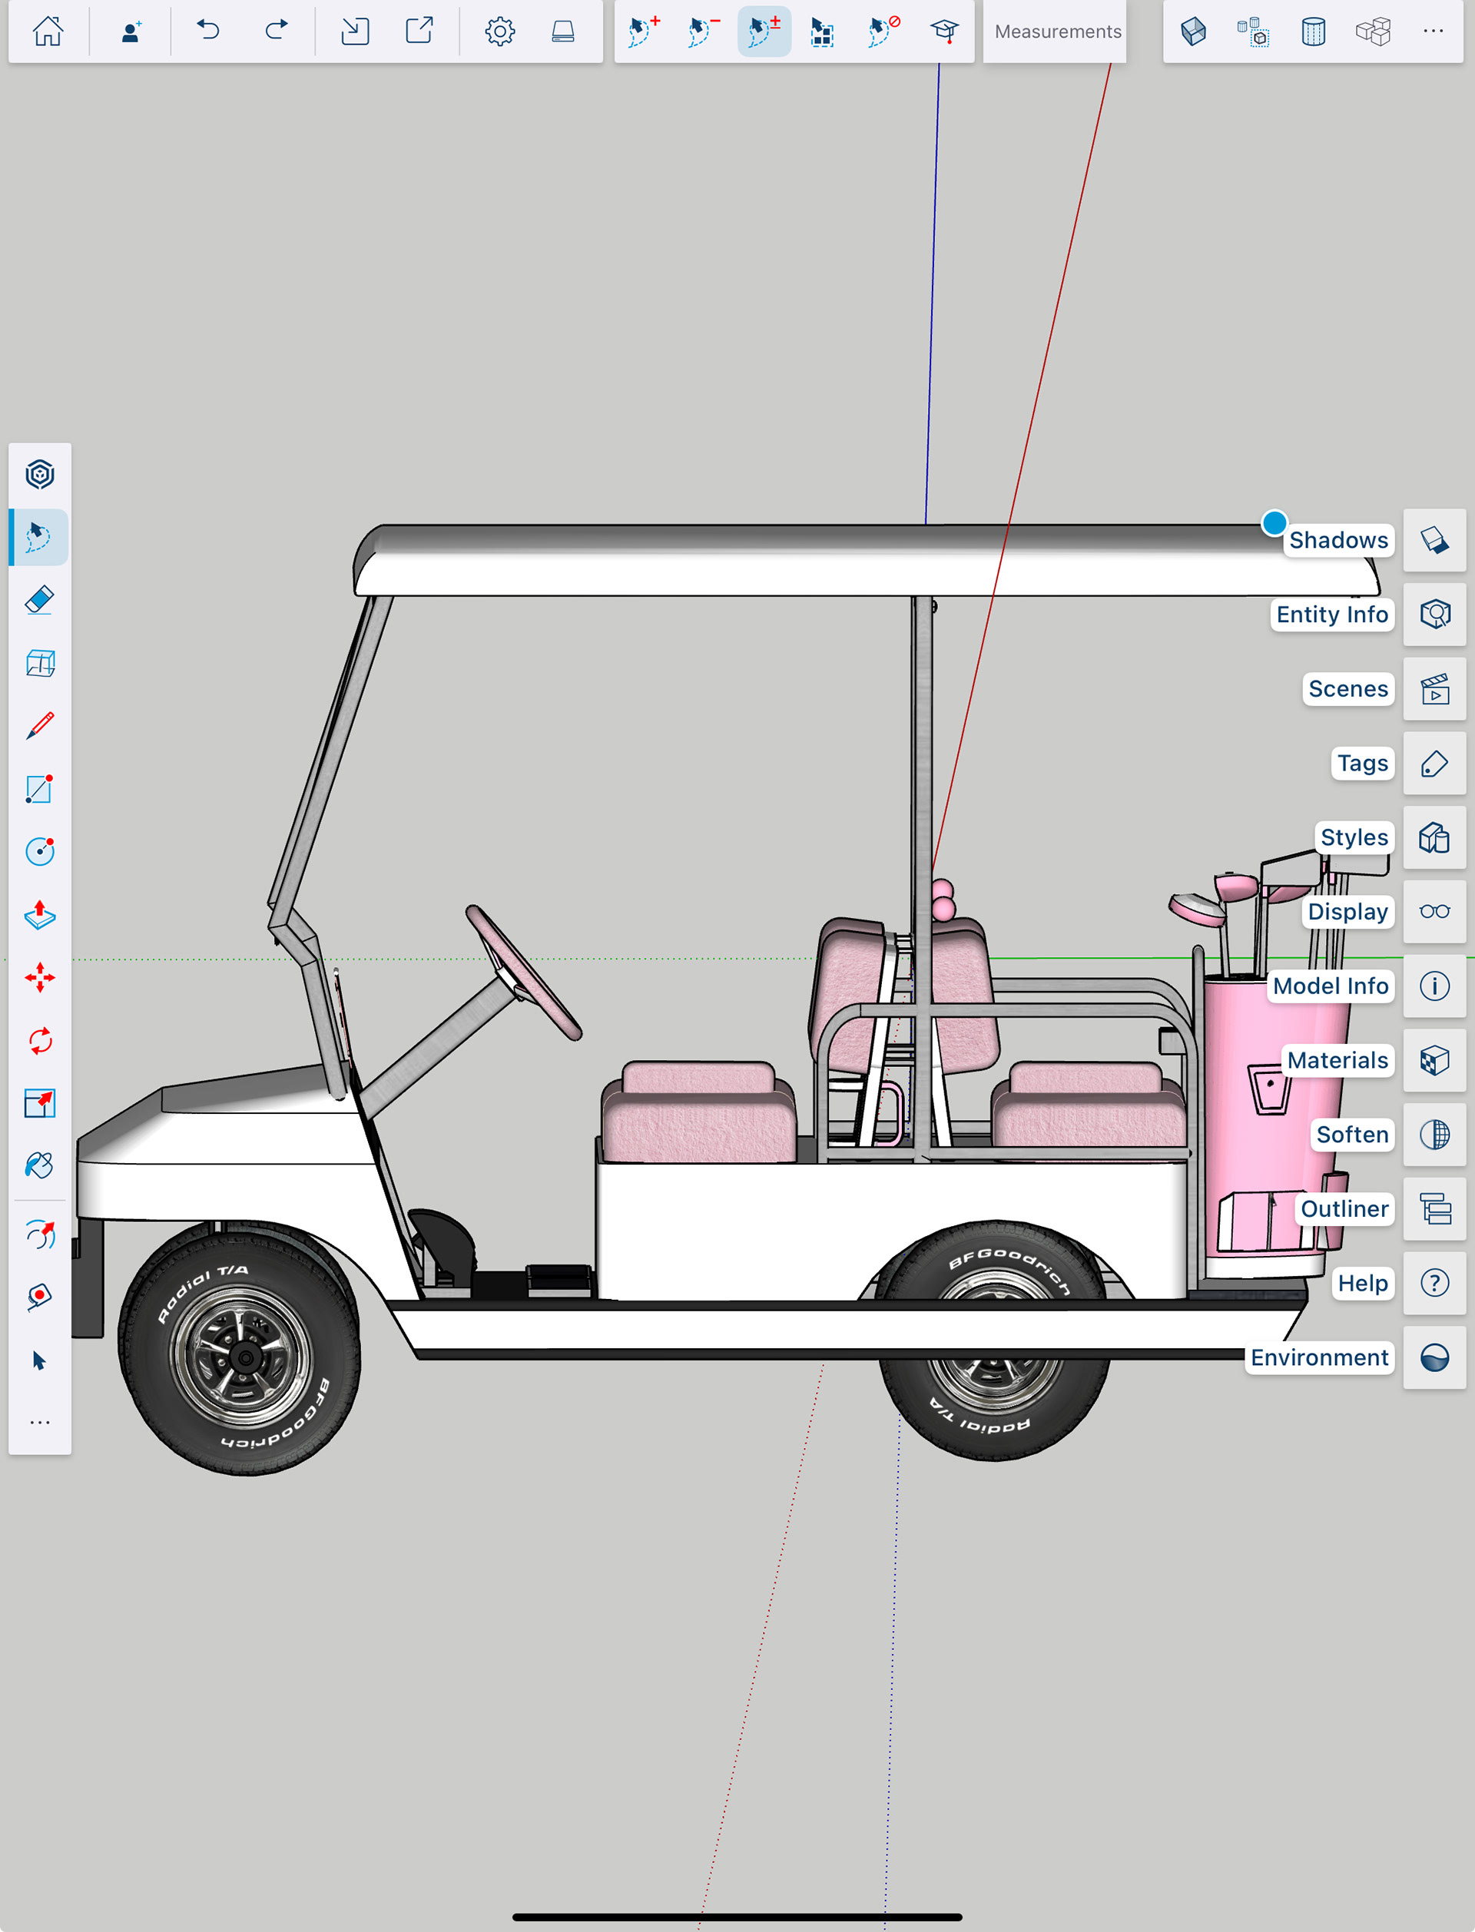This screenshot has width=1475, height=1932.
Task: Open the Entity Info panel
Action: [1434, 615]
